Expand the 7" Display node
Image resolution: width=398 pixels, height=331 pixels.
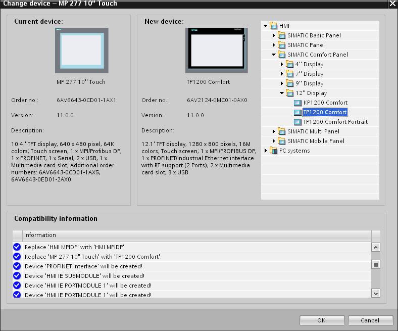tap(282, 74)
